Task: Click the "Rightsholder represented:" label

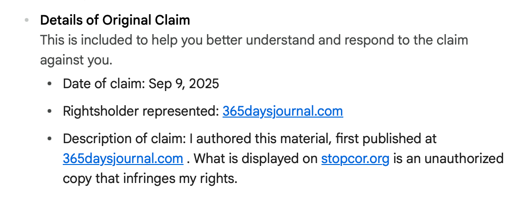Action: (x=141, y=111)
